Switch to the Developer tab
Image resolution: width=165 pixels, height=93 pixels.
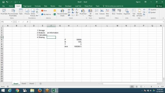(68, 6)
